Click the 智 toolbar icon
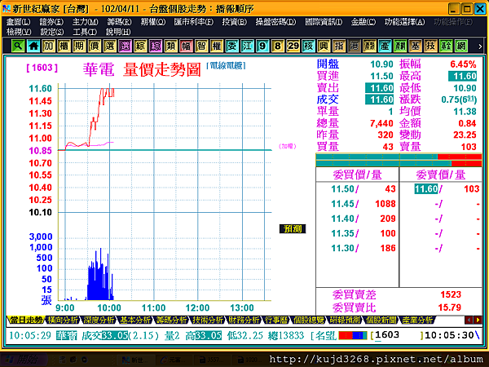 [x=201, y=46]
